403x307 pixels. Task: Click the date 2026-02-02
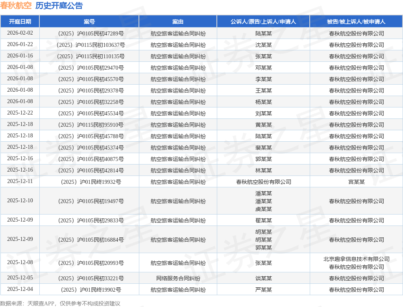click(20, 33)
